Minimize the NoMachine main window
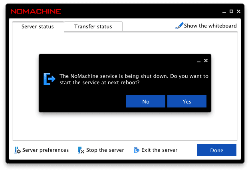Image resolution: width=250 pixels, height=171 pixels. coord(223,11)
